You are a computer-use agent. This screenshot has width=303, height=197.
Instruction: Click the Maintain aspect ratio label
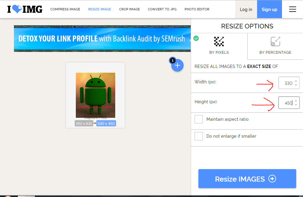(x=227, y=119)
